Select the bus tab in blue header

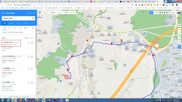pyautogui.click(x=18, y=23)
